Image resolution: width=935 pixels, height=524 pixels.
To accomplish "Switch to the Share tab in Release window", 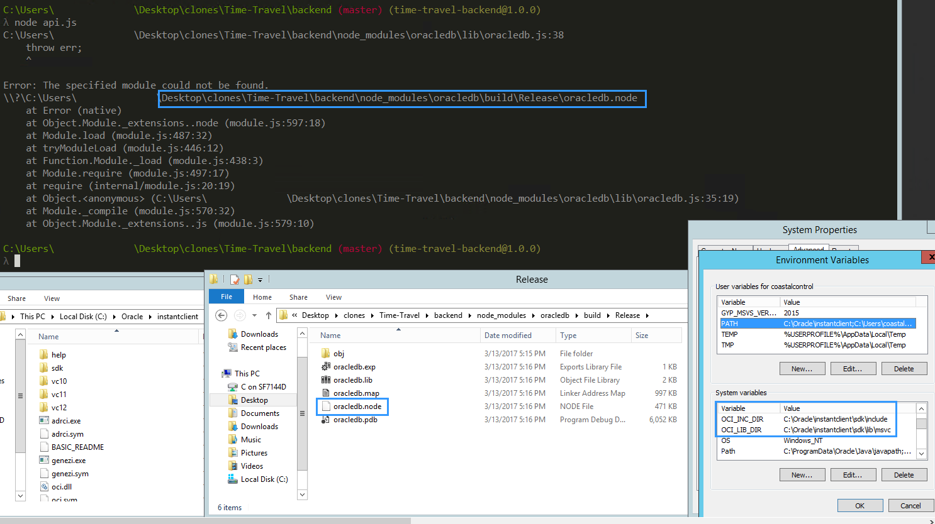I will 298,297.
